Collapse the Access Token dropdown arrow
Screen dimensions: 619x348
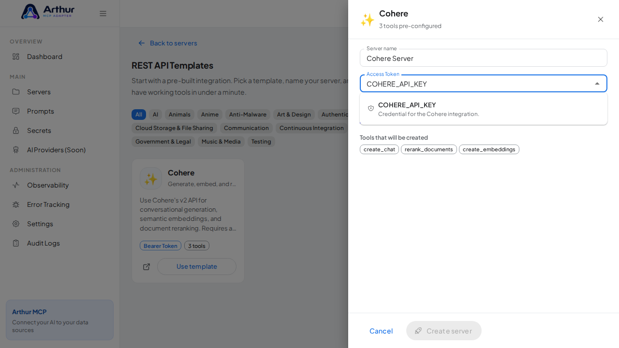click(597, 84)
